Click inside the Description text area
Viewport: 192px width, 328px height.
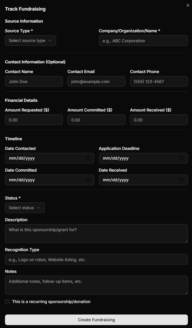96,234
